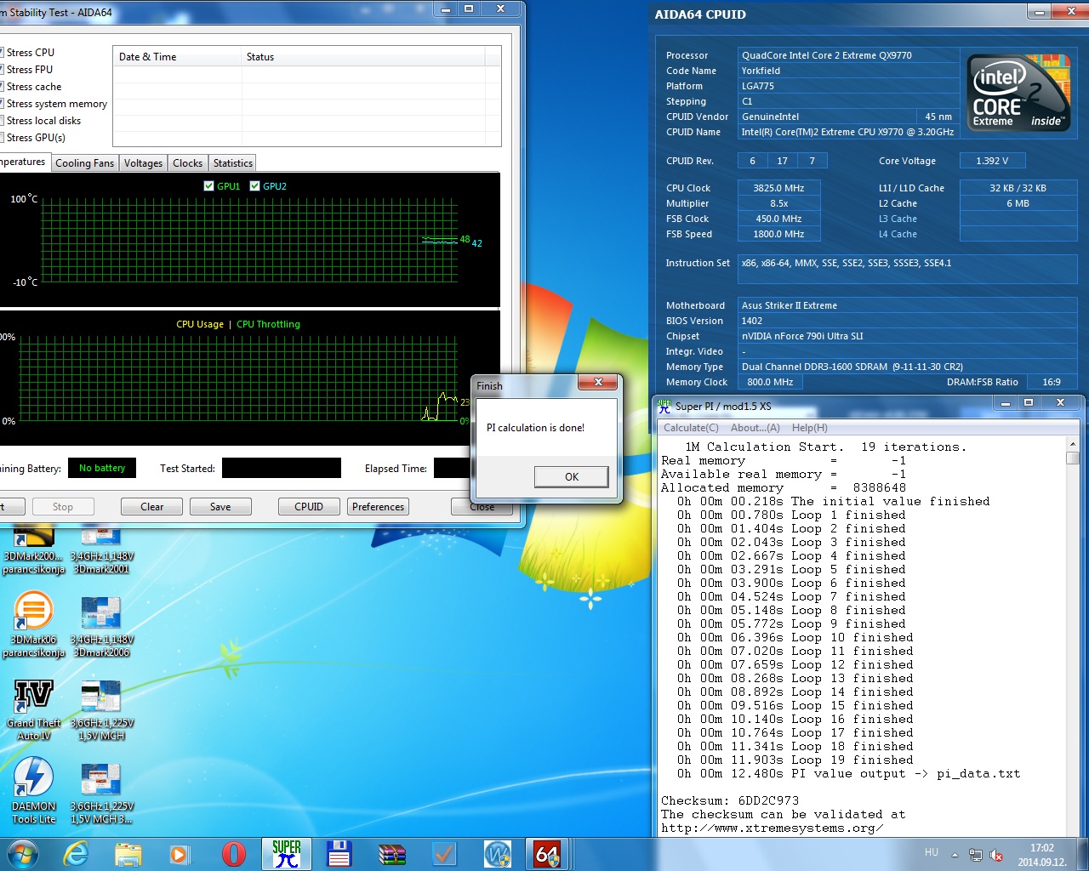Viewport: 1089px width, 871px height.
Task: Click the WinRAR taskbar icon
Action: click(392, 853)
